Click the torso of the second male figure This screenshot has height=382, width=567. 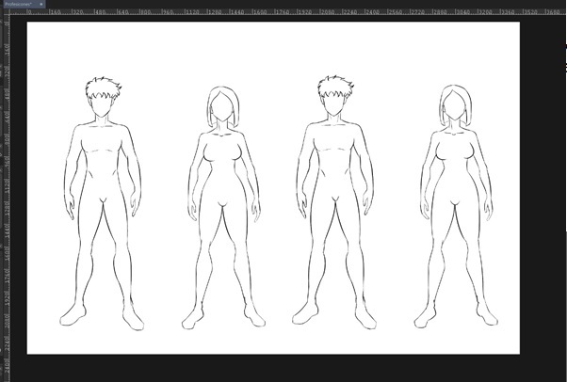click(x=333, y=160)
